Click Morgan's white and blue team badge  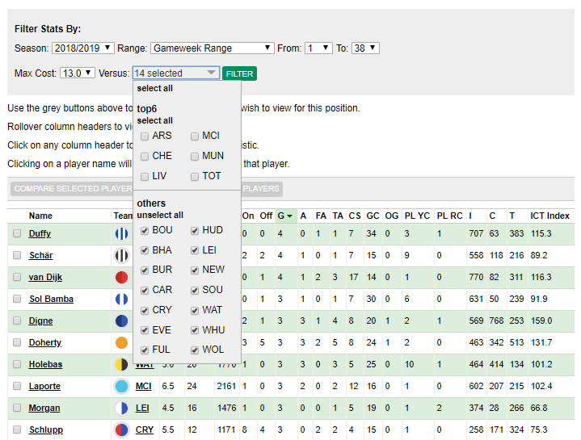[x=121, y=409]
